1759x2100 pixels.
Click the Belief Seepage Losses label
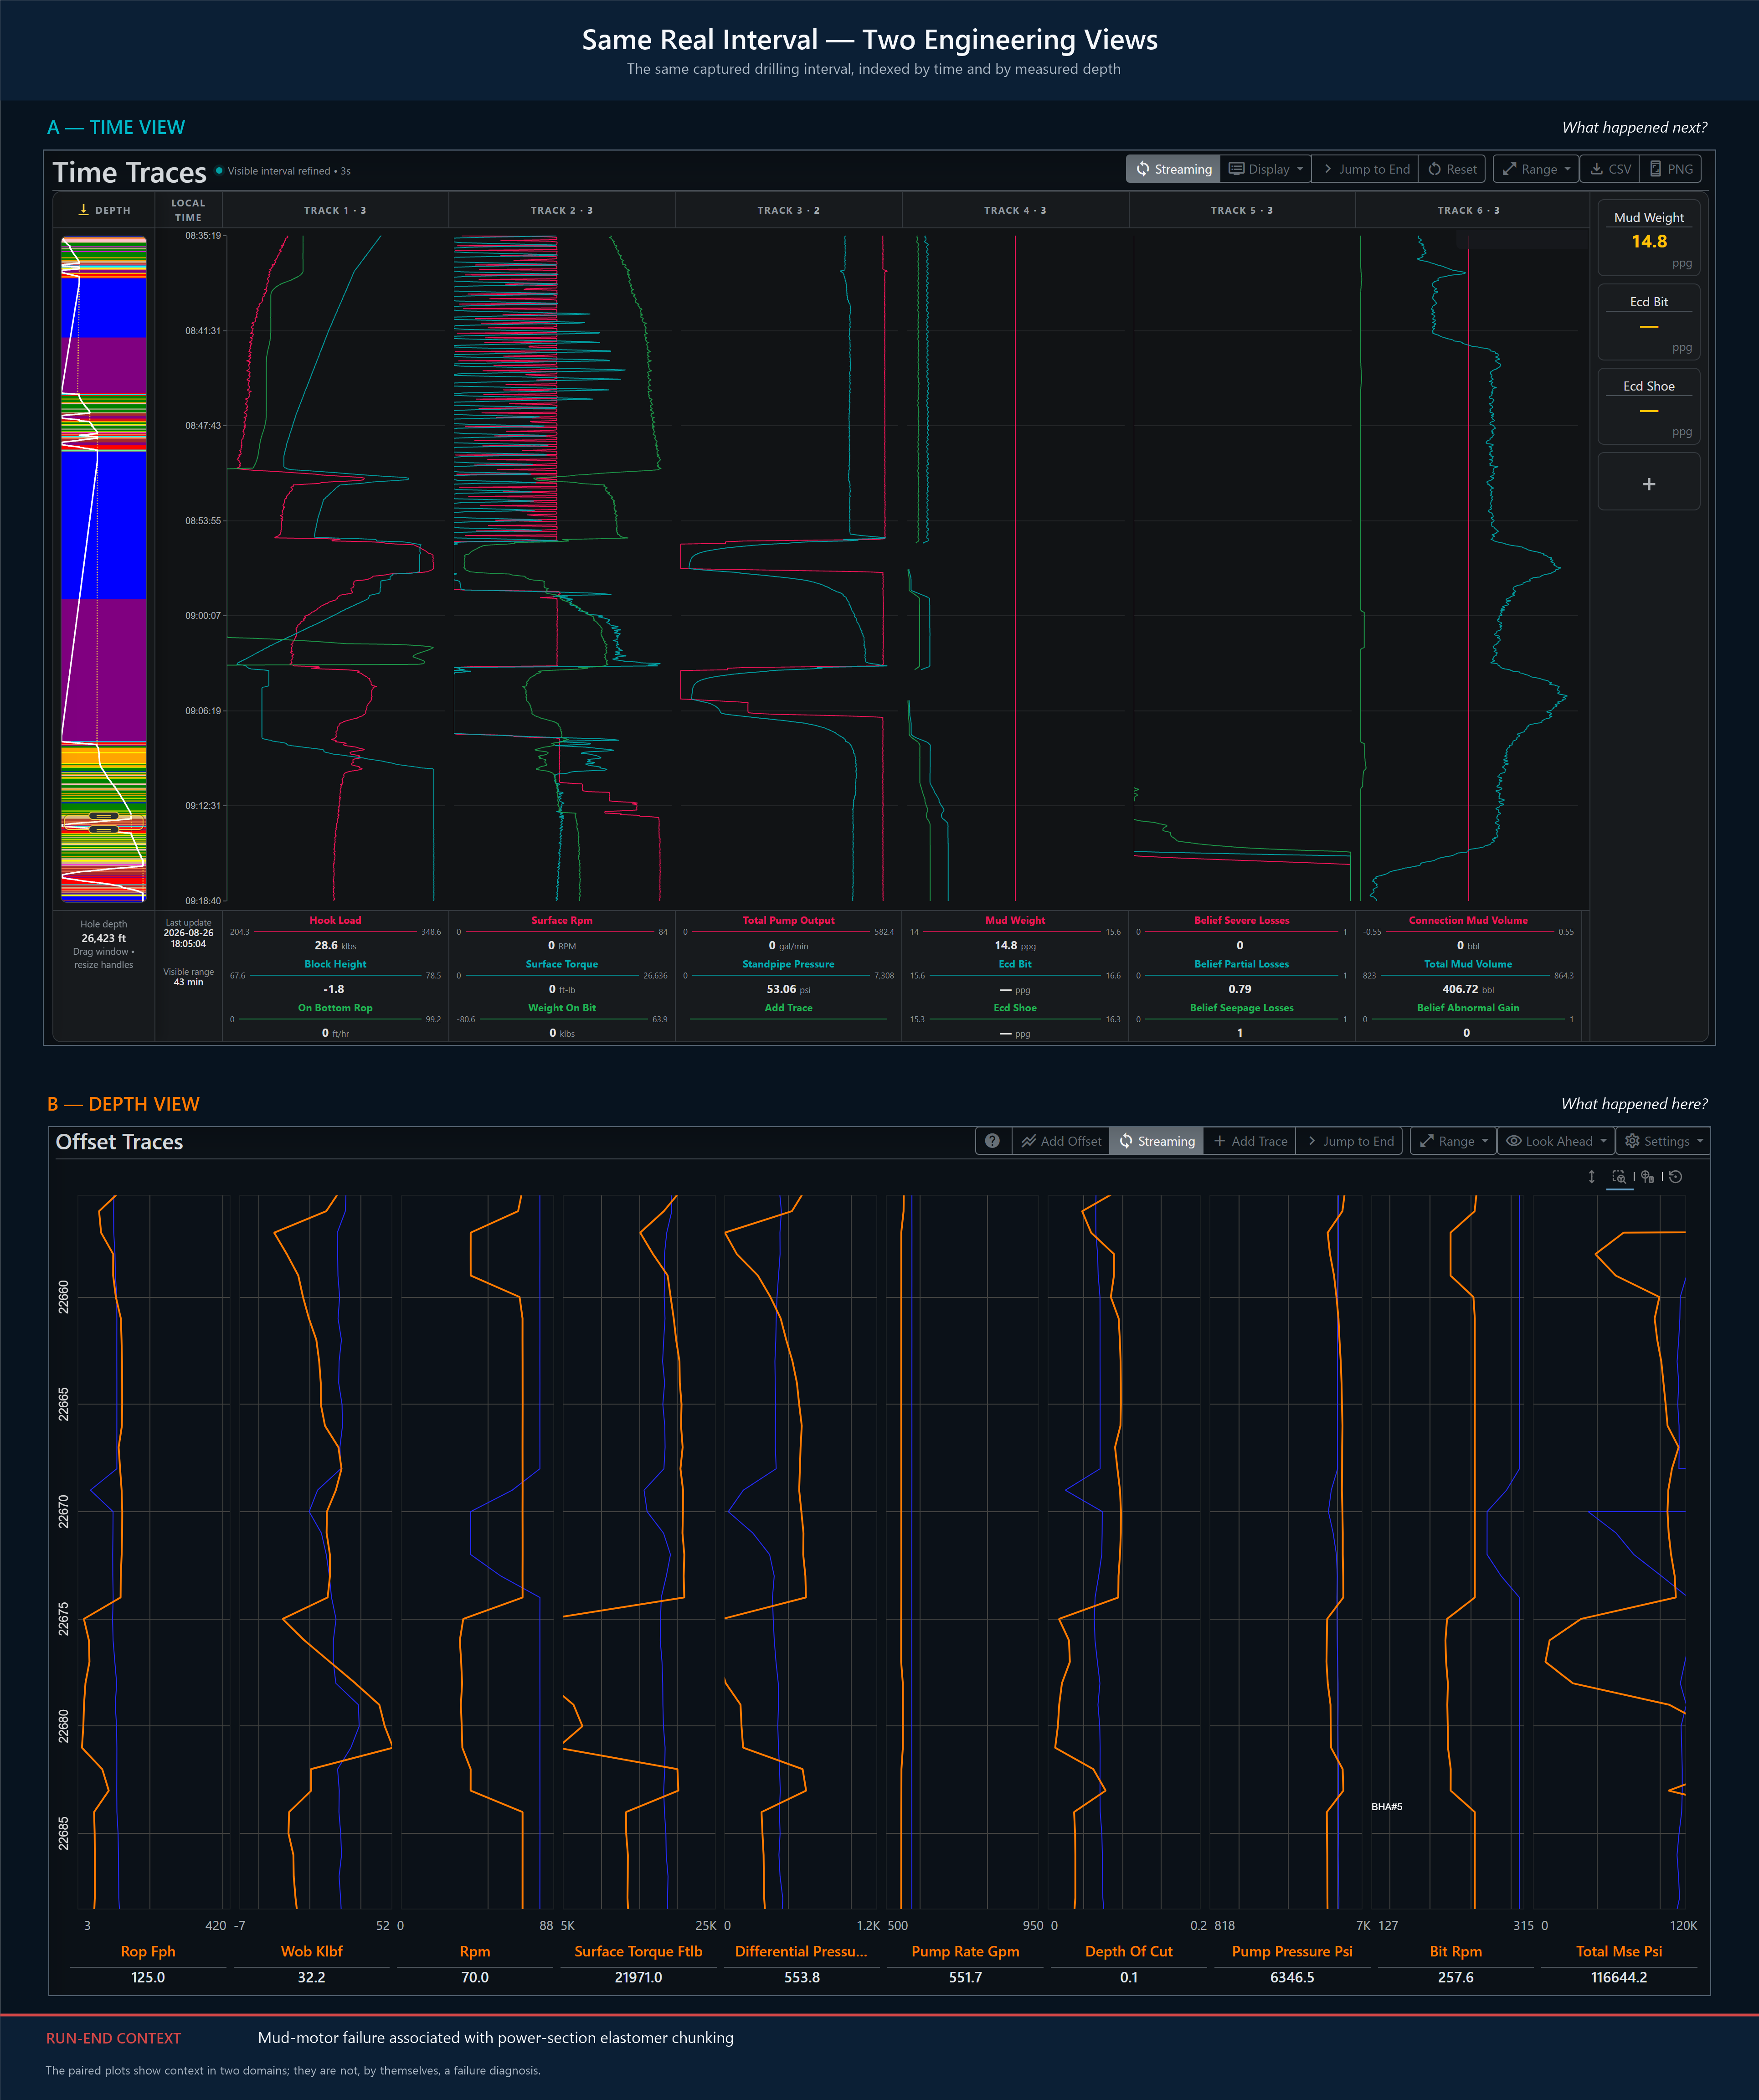click(1242, 1008)
